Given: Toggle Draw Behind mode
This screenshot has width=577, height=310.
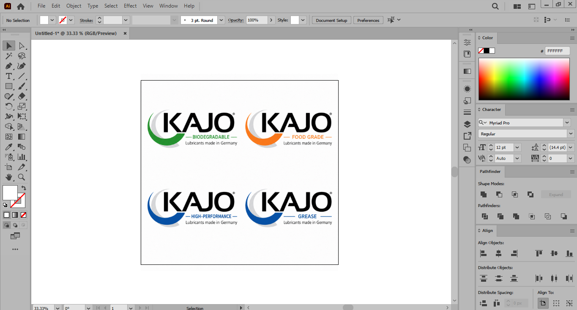Looking at the screenshot, I should point(15,225).
